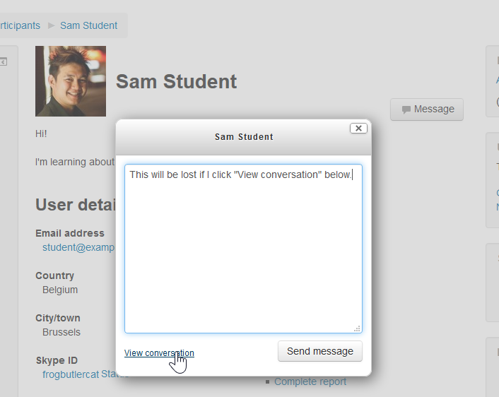Click inside the message text area
The image size is (499, 397).
pos(243,249)
